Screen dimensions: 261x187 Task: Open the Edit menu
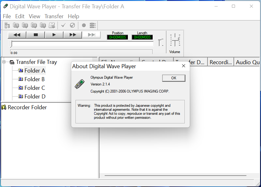coord(20,16)
